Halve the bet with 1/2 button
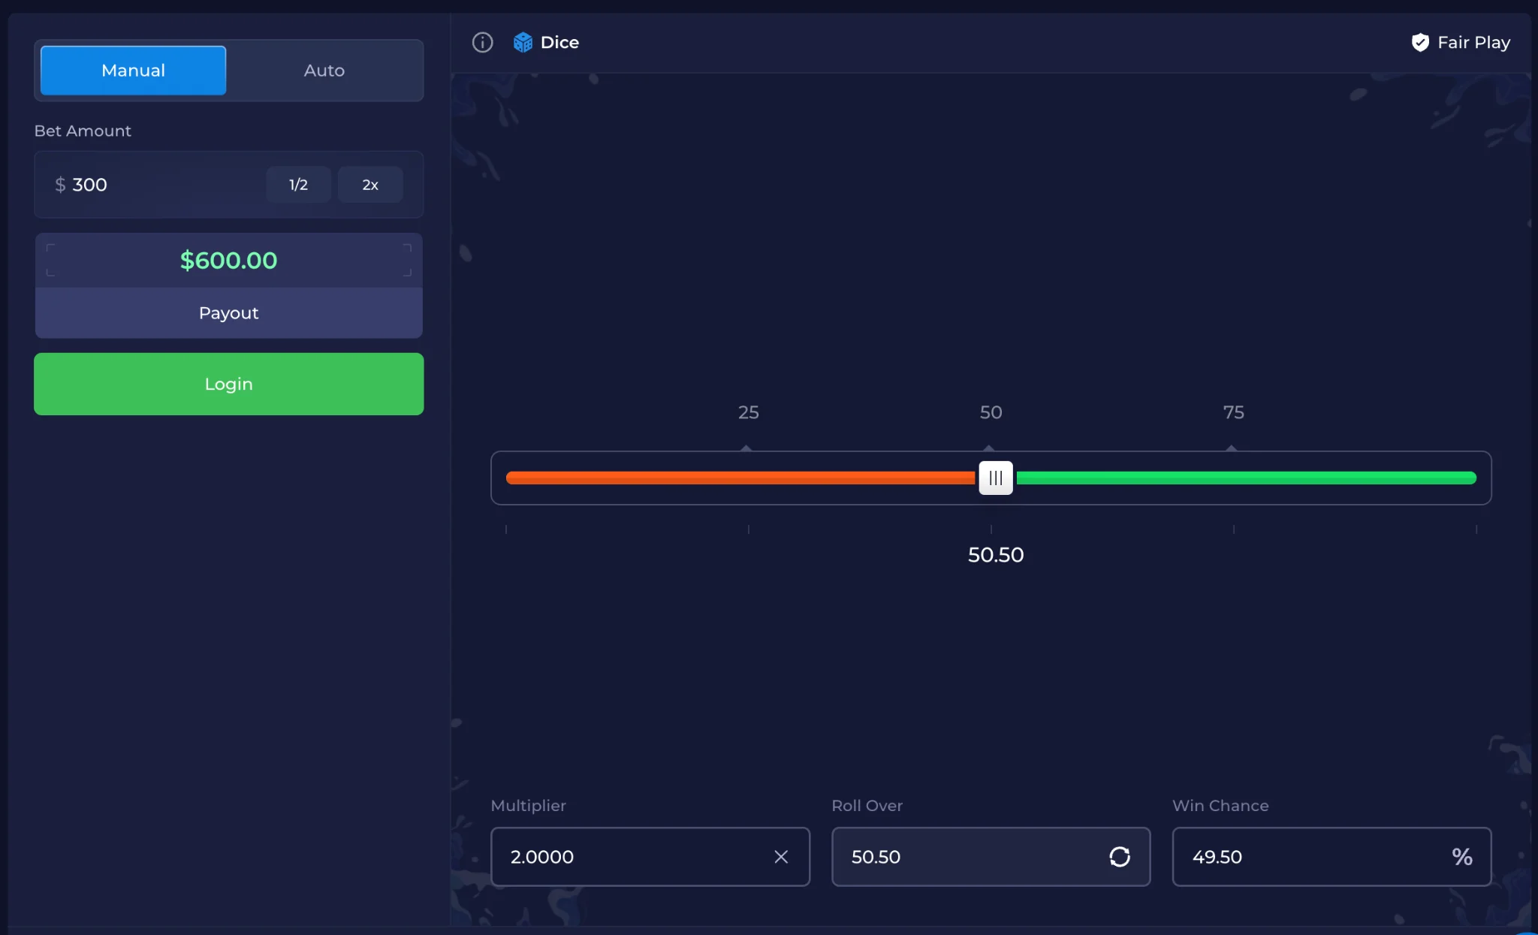Screen dimensions: 1538x935 298,185
